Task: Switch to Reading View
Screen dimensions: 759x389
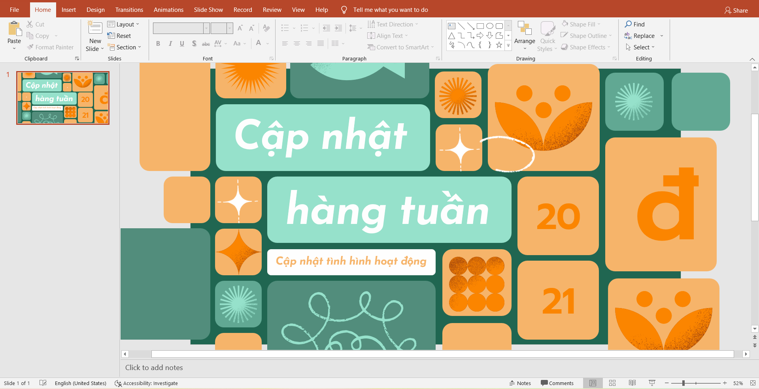Action: (632, 383)
